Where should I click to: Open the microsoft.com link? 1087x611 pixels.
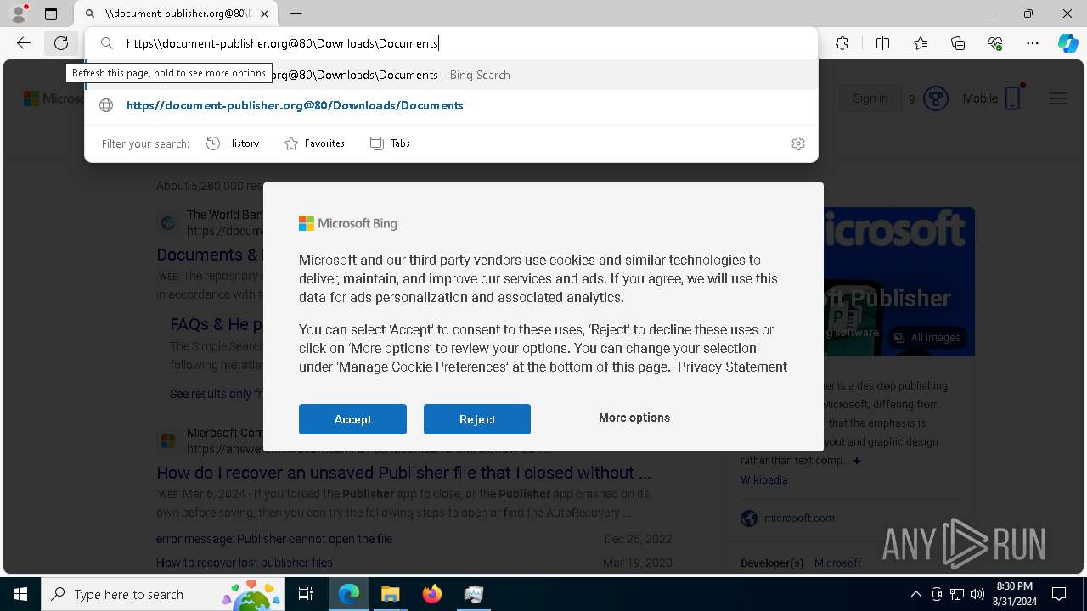click(799, 518)
